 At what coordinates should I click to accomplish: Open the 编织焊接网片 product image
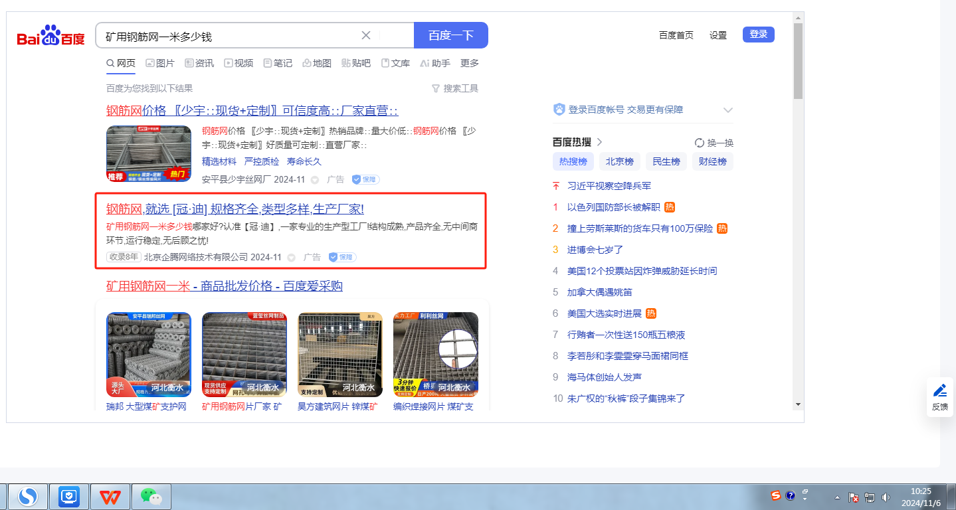[436, 355]
